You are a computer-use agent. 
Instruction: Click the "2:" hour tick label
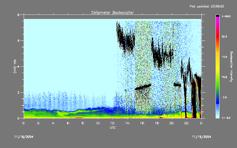pyautogui.click(x=39, y=123)
